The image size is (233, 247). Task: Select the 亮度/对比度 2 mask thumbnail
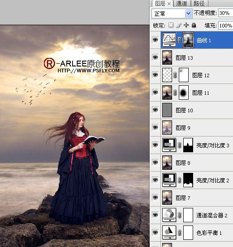pyautogui.click(x=188, y=180)
